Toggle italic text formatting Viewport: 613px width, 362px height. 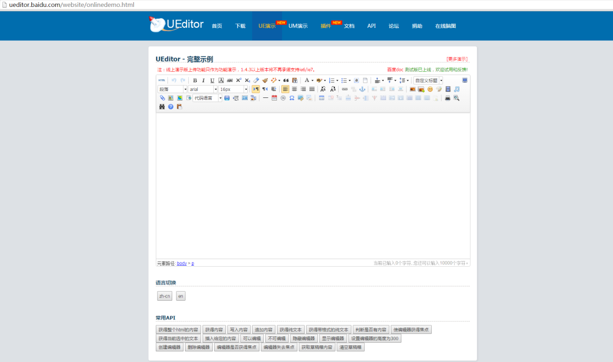click(x=203, y=80)
